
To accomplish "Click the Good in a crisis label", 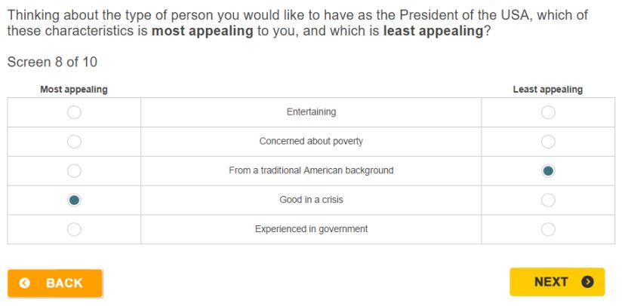I will point(311,200).
